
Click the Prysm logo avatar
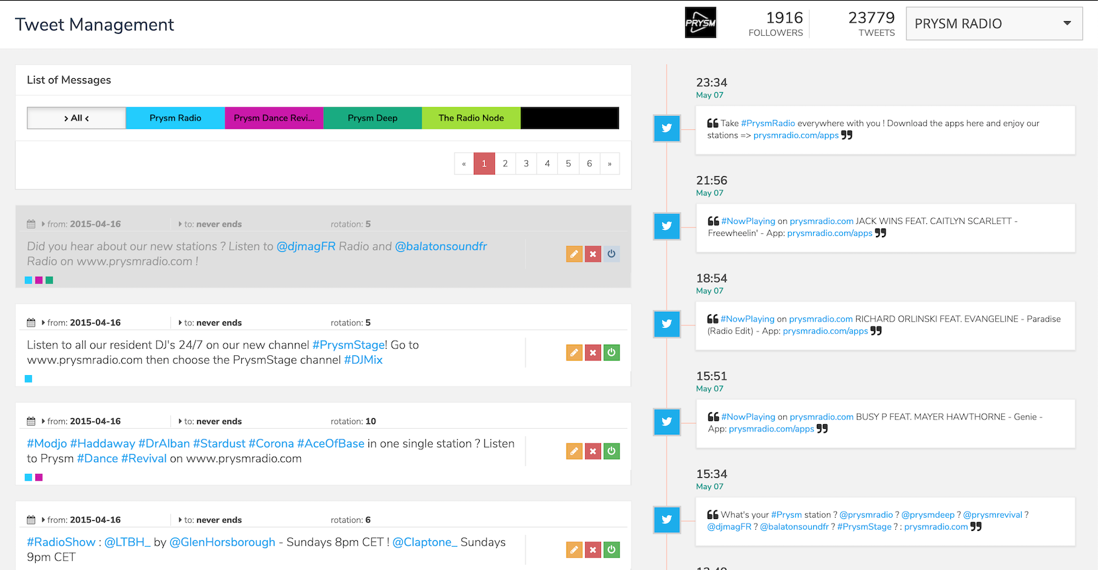click(x=700, y=23)
